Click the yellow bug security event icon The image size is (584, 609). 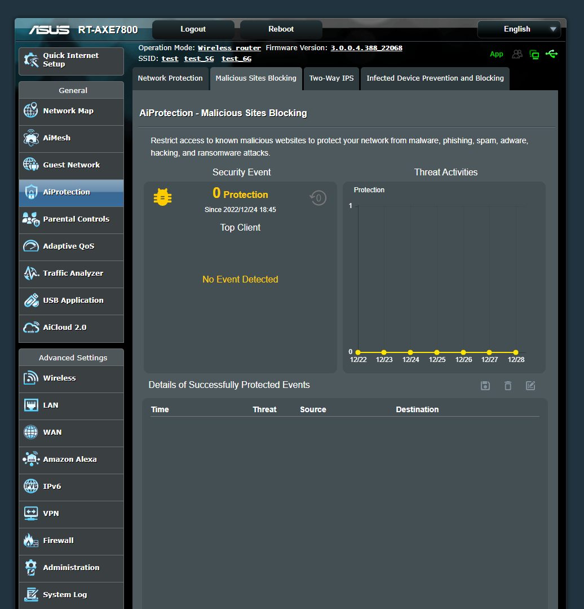click(x=162, y=197)
